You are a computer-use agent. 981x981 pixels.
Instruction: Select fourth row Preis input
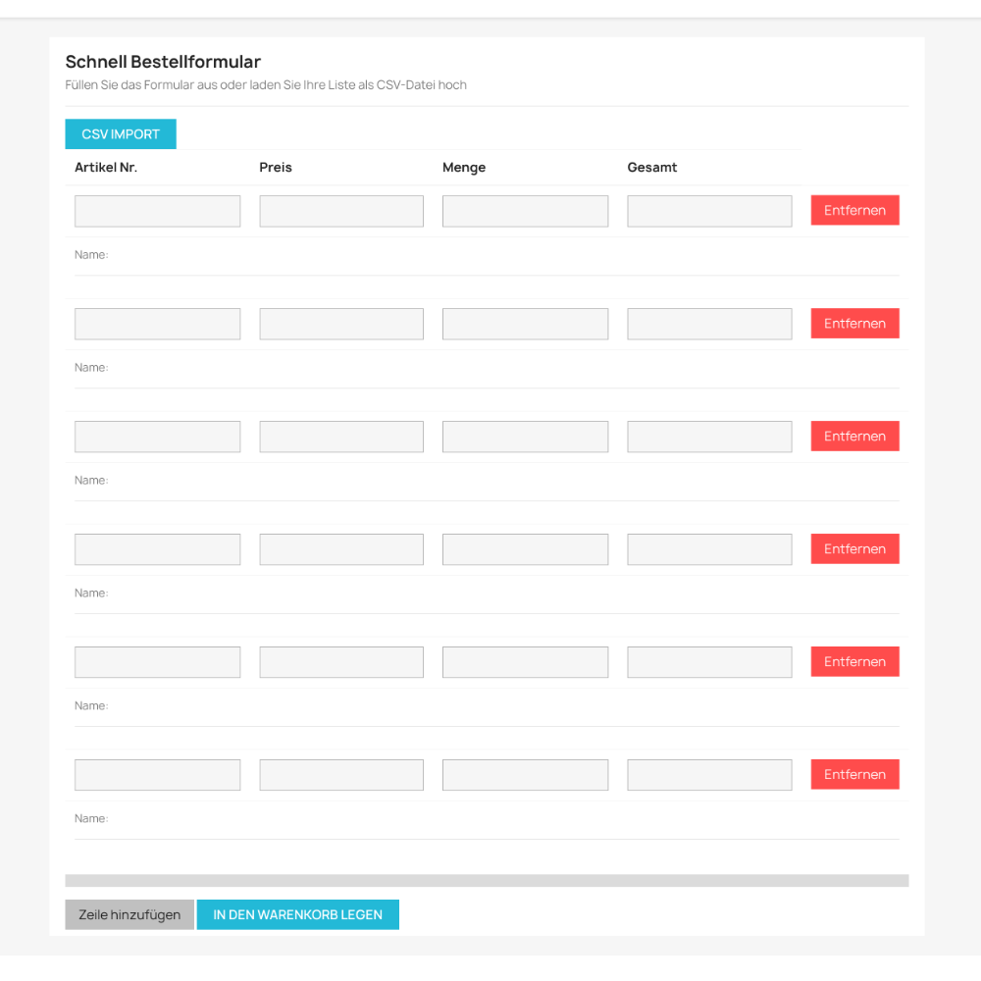[341, 549]
